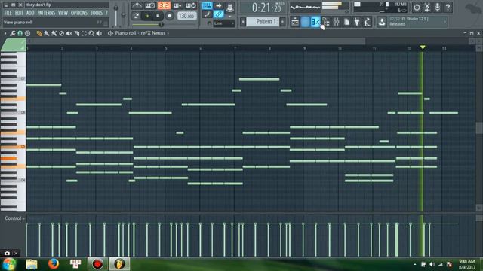The width and height of the screenshot is (483, 271).
Task: Click the master pitch slider
Action: pyautogui.click(x=123, y=15)
